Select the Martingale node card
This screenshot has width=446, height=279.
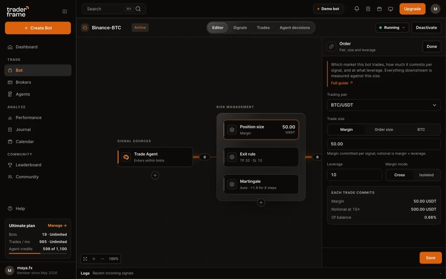click(x=261, y=184)
